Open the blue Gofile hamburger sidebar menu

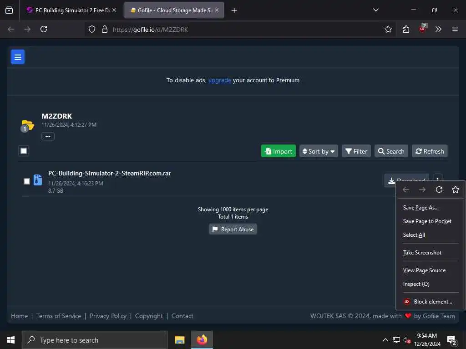point(18,57)
